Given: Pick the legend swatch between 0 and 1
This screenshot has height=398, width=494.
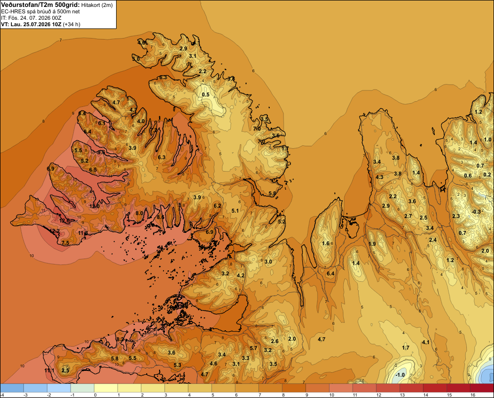Looking at the screenshot, I should pyautogui.click(x=106, y=388).
